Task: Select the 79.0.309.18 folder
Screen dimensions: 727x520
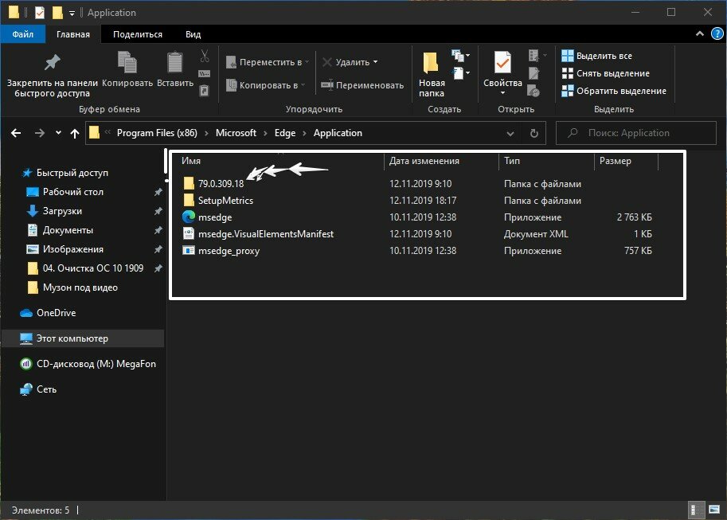Action: coord(221,184)
